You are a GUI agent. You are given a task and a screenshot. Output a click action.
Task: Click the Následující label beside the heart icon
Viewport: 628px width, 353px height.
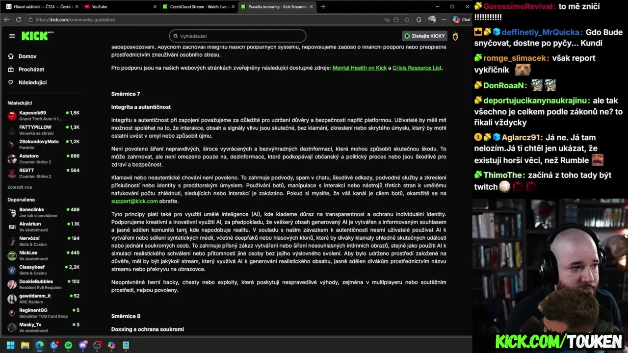tap(32, 82)
